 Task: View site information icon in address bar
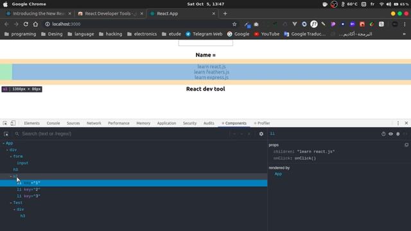(47, 24)
